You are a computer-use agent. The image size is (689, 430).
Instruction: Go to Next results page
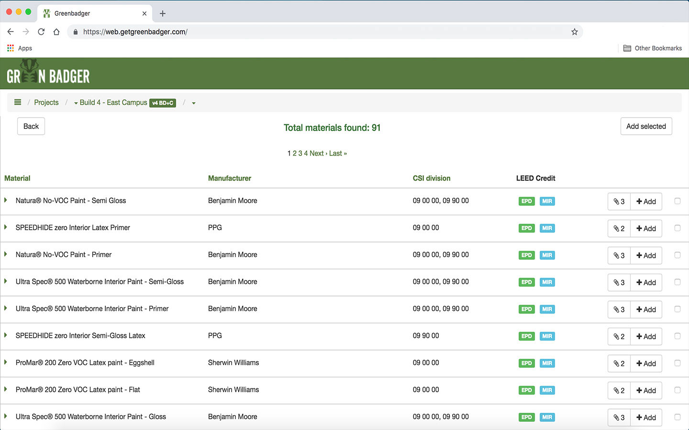pyautogui.click(x=318, y=153)
